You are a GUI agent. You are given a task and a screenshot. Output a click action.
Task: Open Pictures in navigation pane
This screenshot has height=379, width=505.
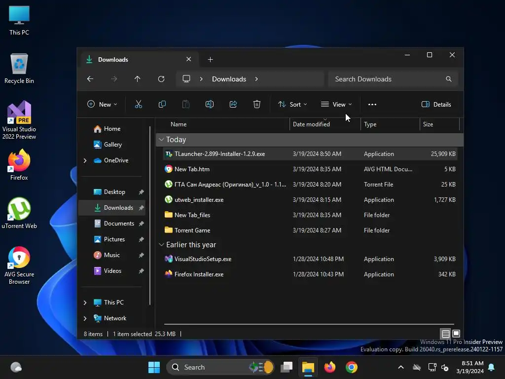point(112,239)
